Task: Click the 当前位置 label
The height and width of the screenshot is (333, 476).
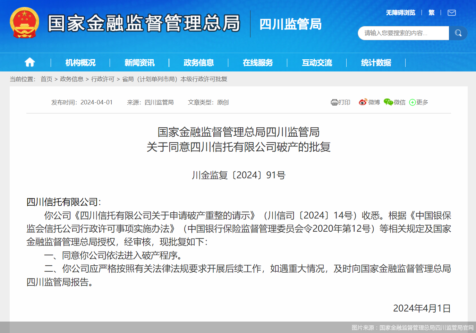Action: click(x=23, y=79)
